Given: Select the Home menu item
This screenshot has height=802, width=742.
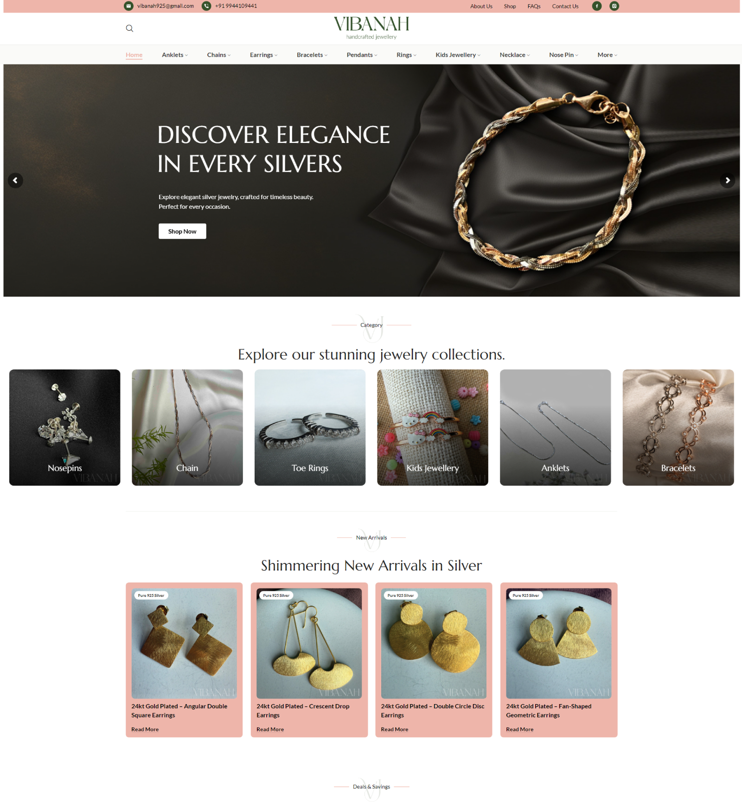Looking at the screenshot, I should pyautogui.click(x=134, y=55).
